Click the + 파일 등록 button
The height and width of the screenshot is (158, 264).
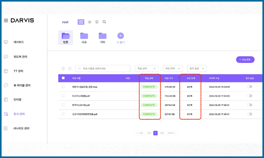[x=245, y=60]
